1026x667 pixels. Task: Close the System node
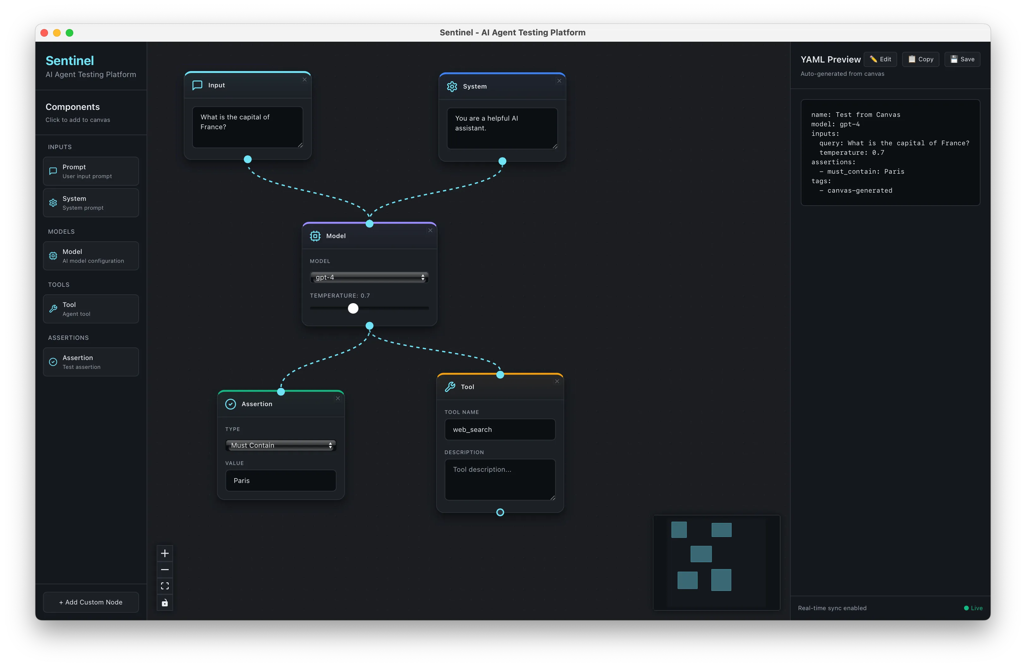click(559, 81)
